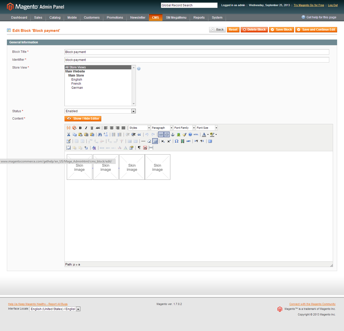Toggle visual control characters pilcrow icon
The image size is (344, 331).
[x=139, y=148]
